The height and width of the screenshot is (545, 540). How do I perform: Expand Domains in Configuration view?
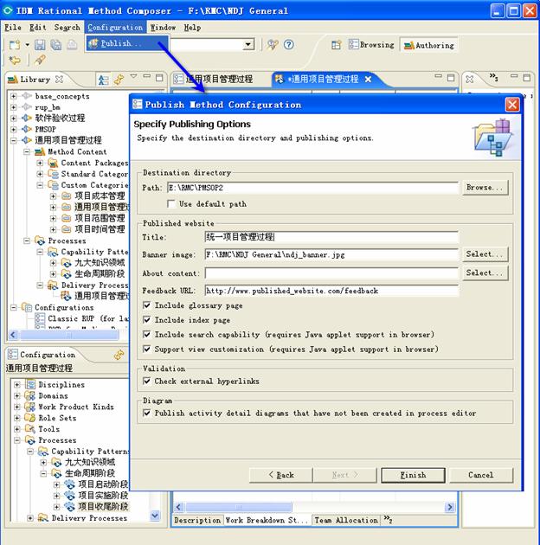pos(16,396)
